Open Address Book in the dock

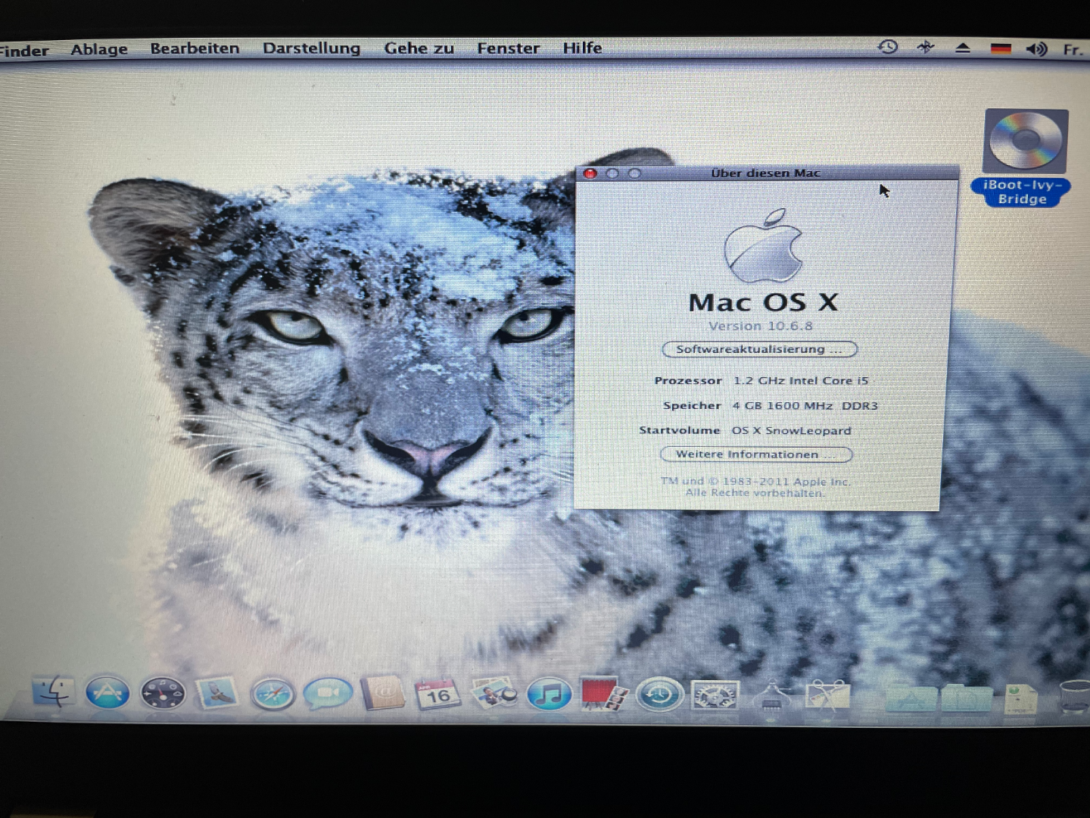click(383, 694)
